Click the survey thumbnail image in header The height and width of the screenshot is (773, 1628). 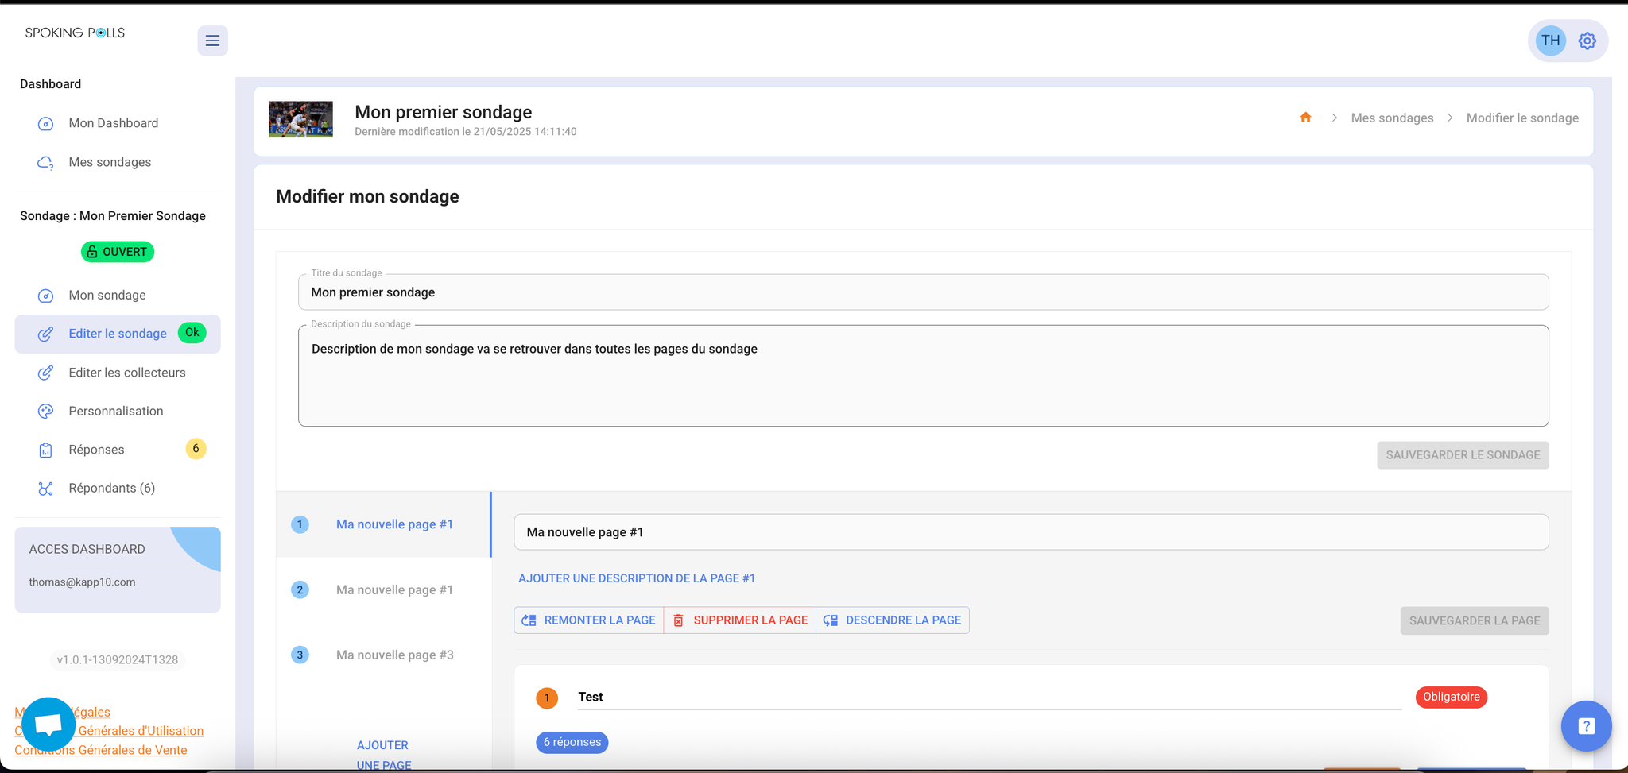(300, 120)
